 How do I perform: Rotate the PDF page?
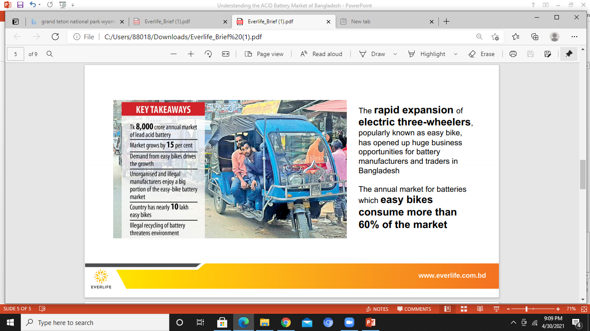coord(208,54)
